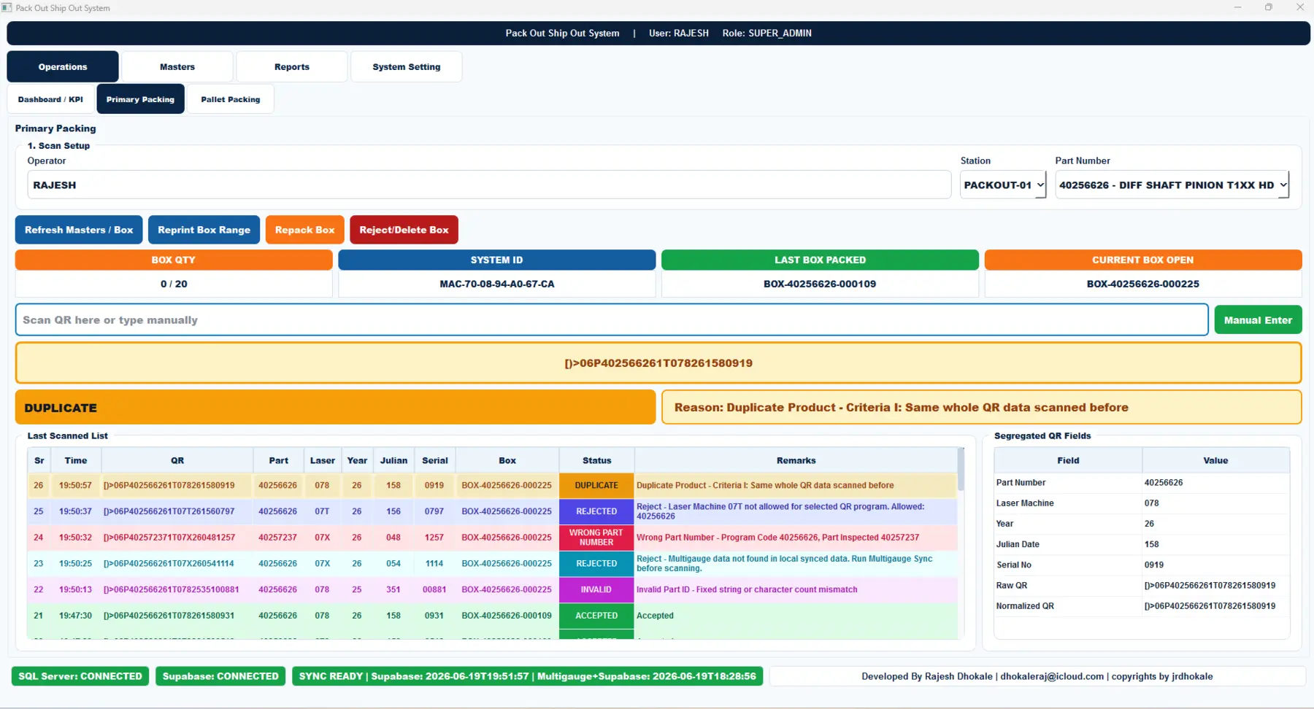Click the BOX QTY value 0 / 20

pyautogui.click(x=174, y=284)
